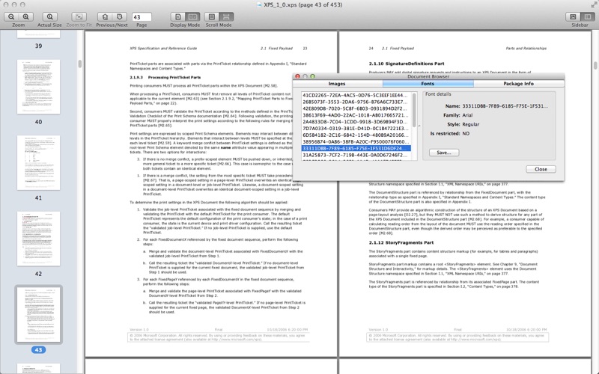This screenshot has width=599, height=374.
Task: Open page 42 thumbnail
Action: [39, 239]
